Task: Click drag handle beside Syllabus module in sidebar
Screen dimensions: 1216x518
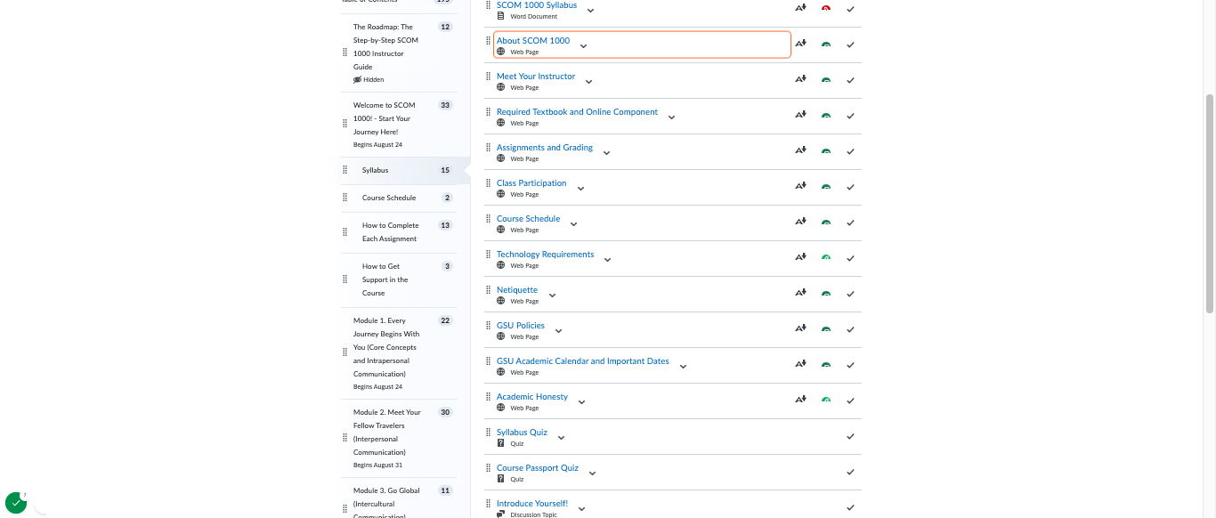Action: pyautogui.click(x=345, y=170)
